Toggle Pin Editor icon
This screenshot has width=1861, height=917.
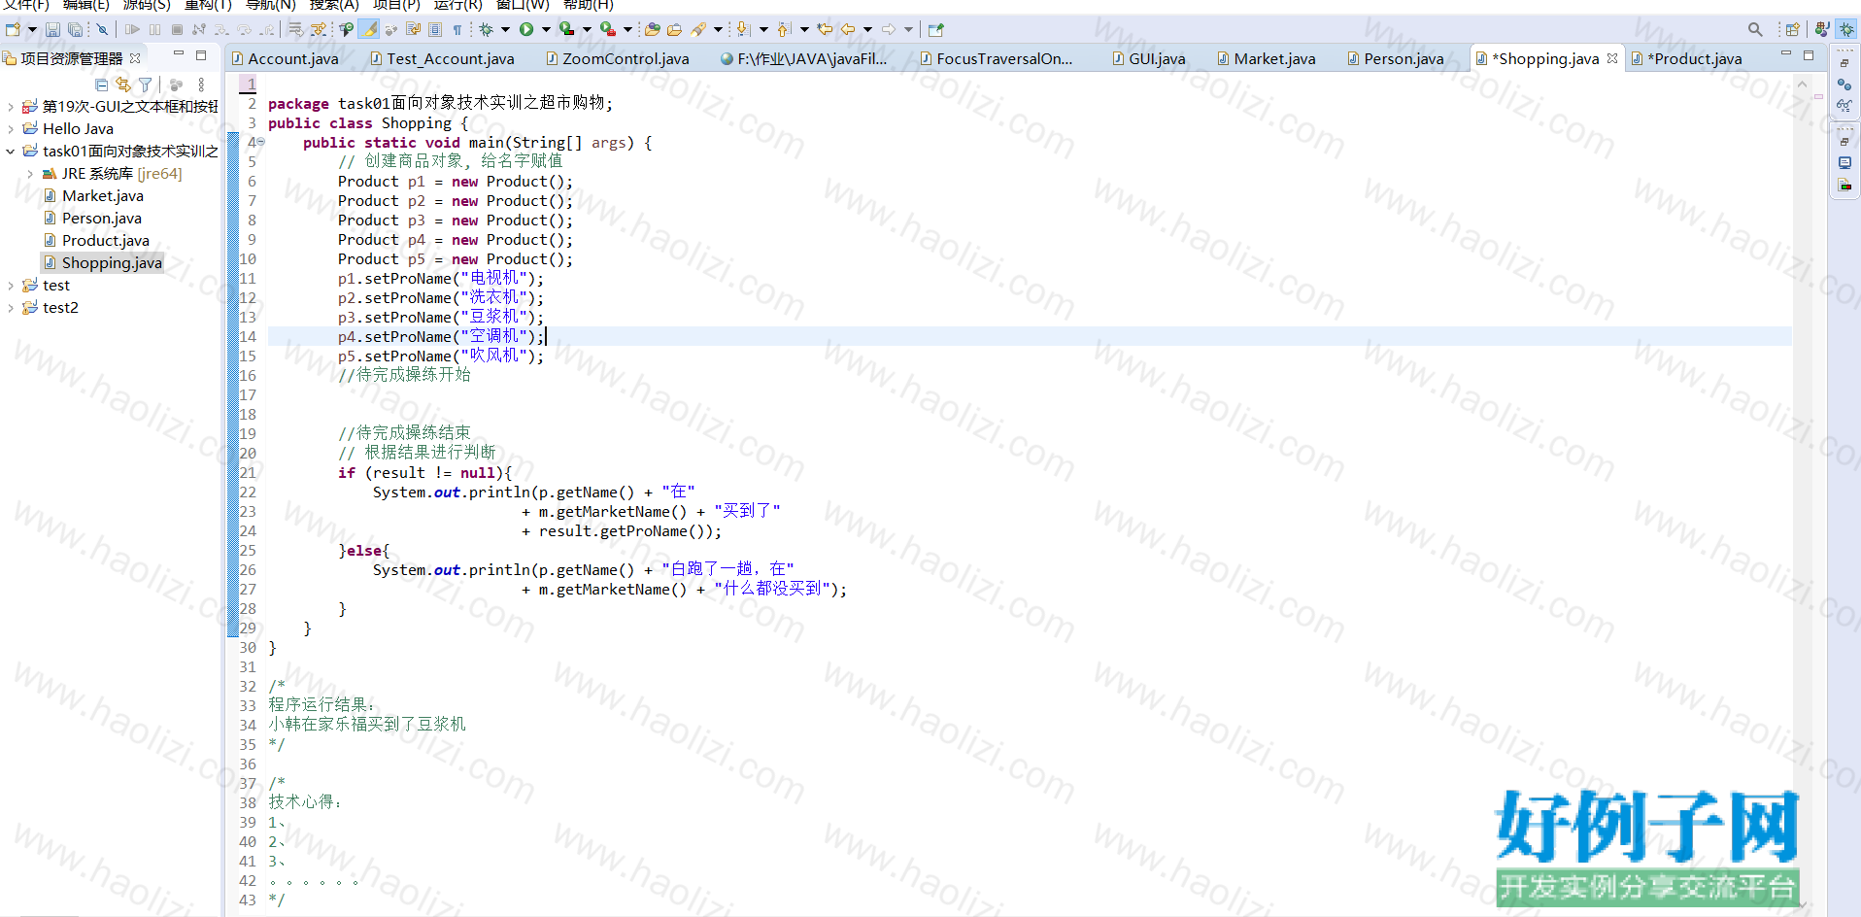(935, 29)
